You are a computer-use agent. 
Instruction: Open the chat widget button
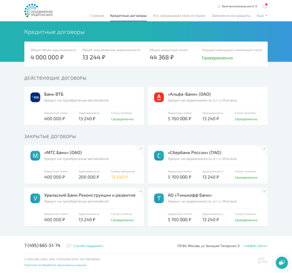(x=281, y=262)
